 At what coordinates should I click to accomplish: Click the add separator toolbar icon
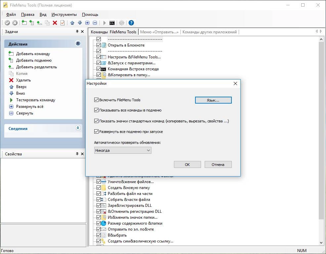coord(39,23)
